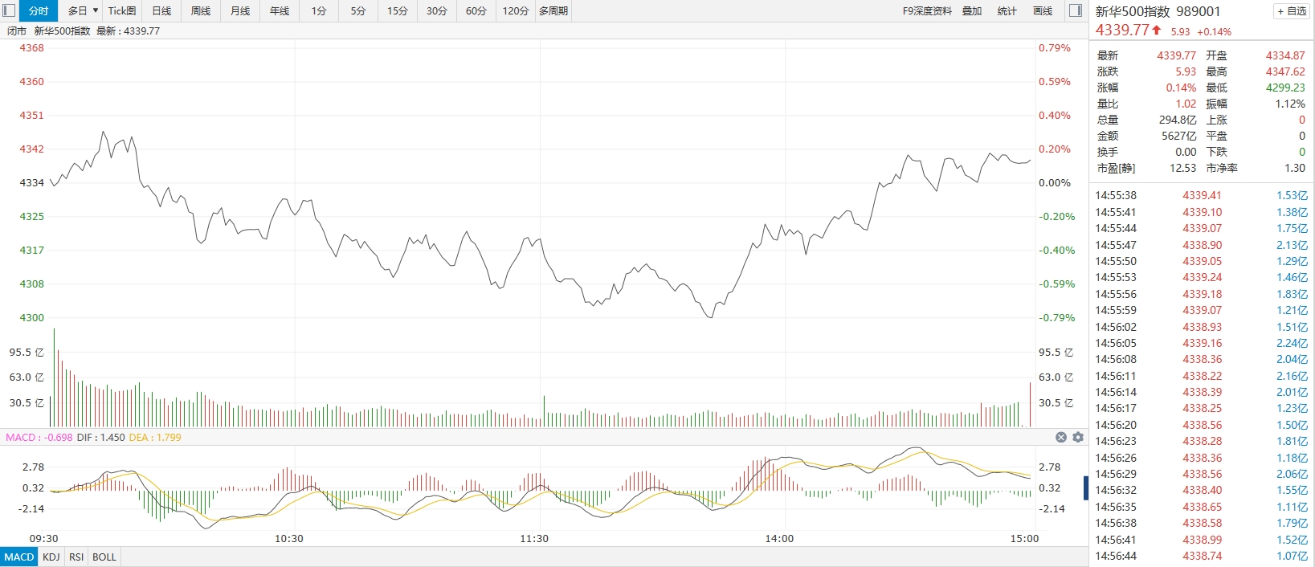
Task: Select the 5分 five-minute interval
Action: point(358,10)
